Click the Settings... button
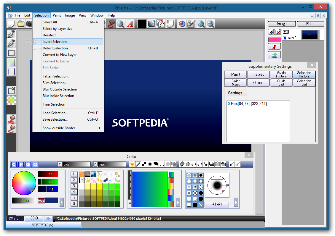The image size is (335, 236). [237, 93]
